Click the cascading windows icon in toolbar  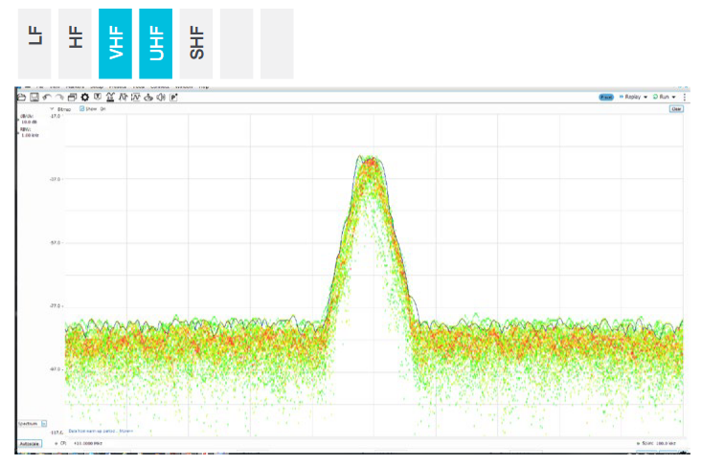click(72, 98)
